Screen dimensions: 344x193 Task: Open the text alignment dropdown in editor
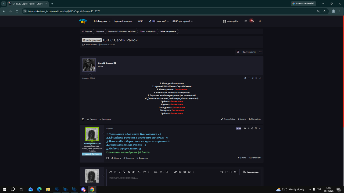coord(162,172)
